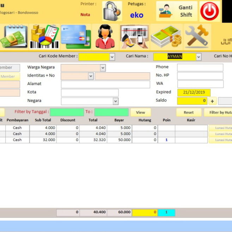
Task: Click the Ganti Shift button
Action: [x=177, y=11]
